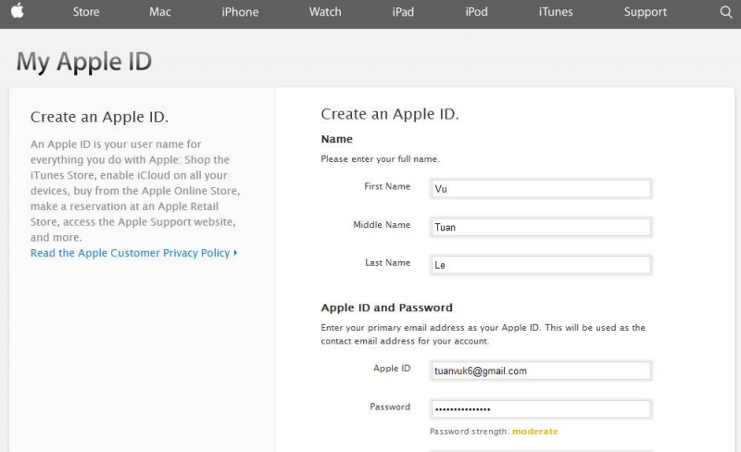Click the Apple ID and Password heading
Viewport: 741px width, 452px height.
coord(386,308)
